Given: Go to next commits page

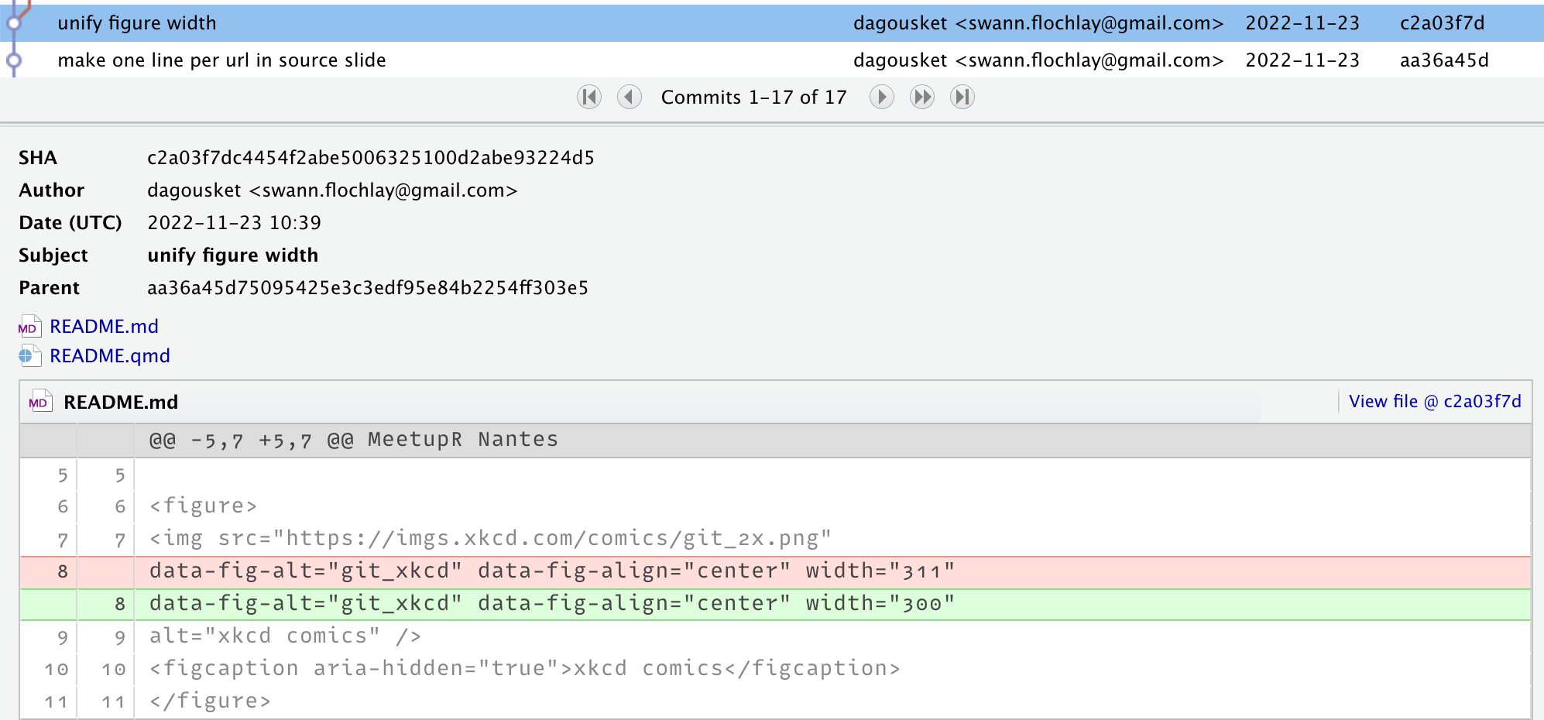Looking at the screenshot, I should 881,97.
